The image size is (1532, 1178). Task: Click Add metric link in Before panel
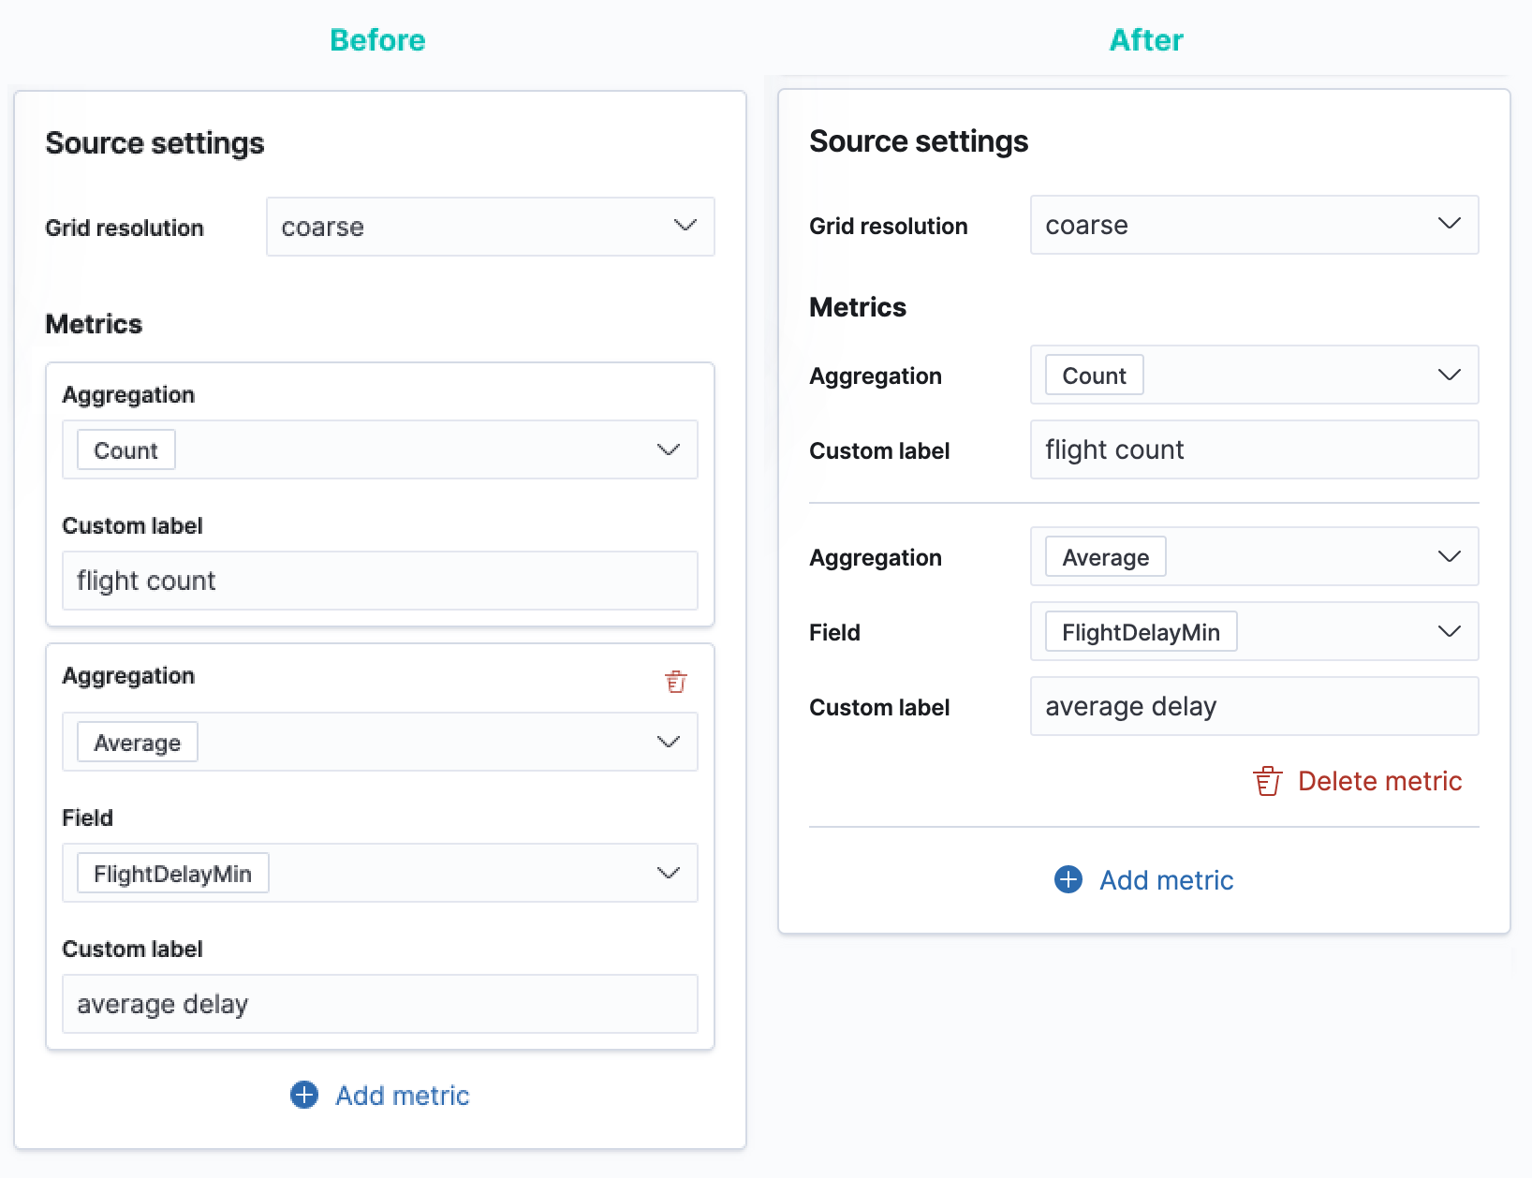[402, 1095]
